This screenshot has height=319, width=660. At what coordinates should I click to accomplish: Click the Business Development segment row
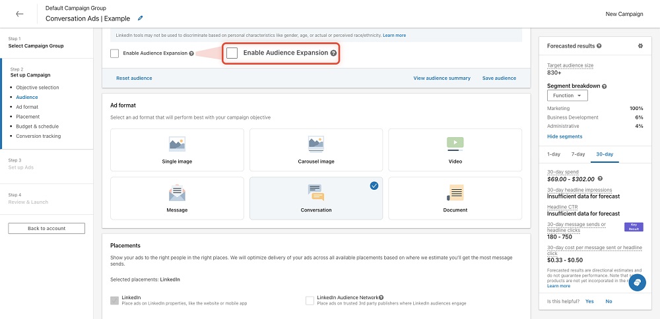595,117
